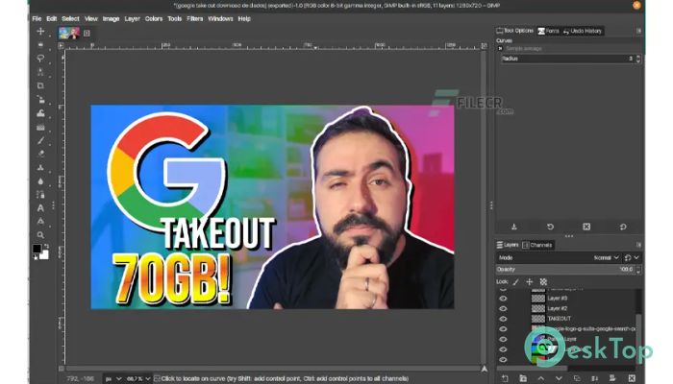Duplicate the selected layer
Screen dimensions: 673x384
pyautogui.click(x=577, y=378)
